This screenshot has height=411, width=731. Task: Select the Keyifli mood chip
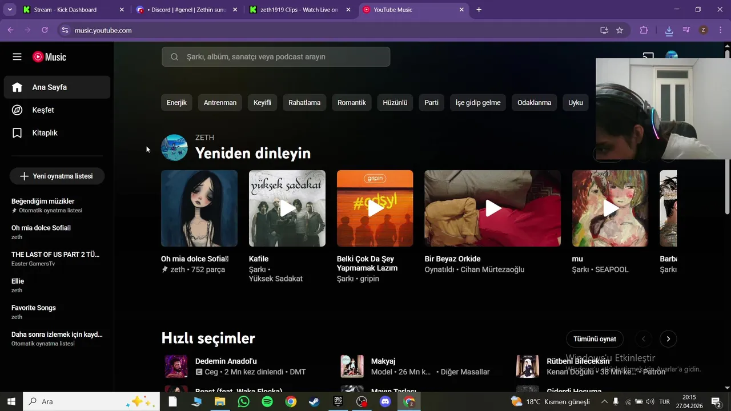tap(263, 103)
